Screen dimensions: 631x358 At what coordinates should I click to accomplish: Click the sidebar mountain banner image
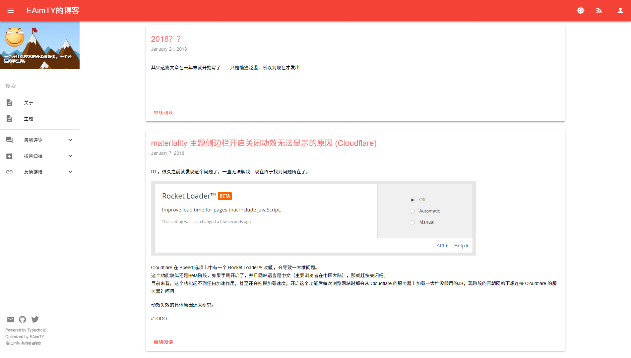(x=40, y=45)
